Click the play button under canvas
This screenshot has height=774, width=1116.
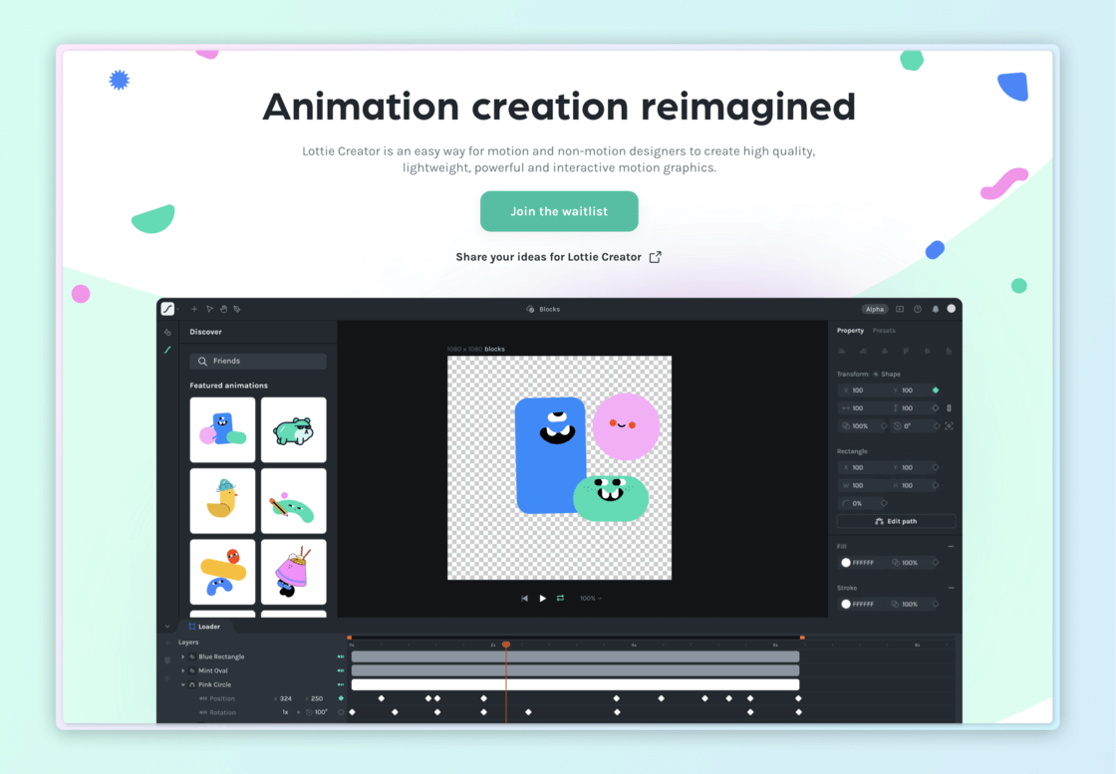542,599
